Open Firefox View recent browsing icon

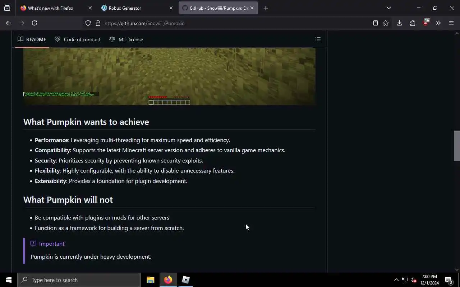click(7, 8)
